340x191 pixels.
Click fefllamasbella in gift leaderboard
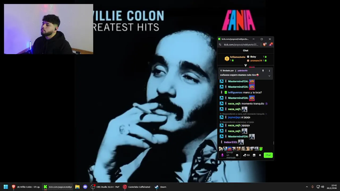click(237, 57)
